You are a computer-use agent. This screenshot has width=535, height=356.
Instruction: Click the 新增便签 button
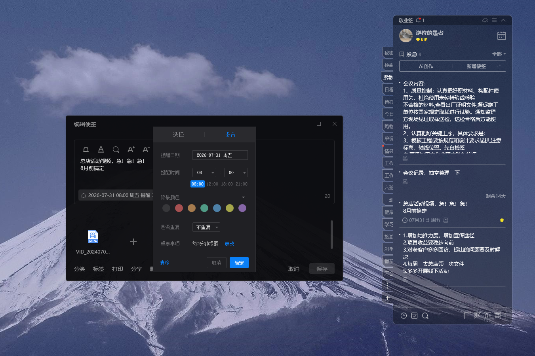(476, 66)
